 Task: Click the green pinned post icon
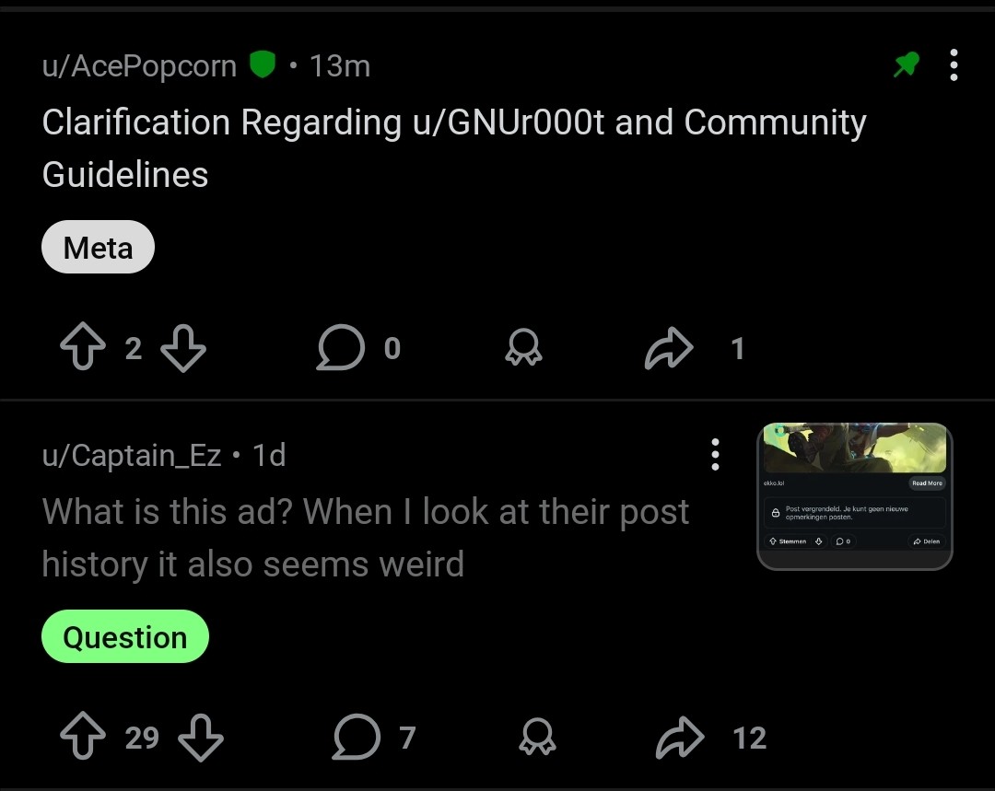click(x=907, y=65)
